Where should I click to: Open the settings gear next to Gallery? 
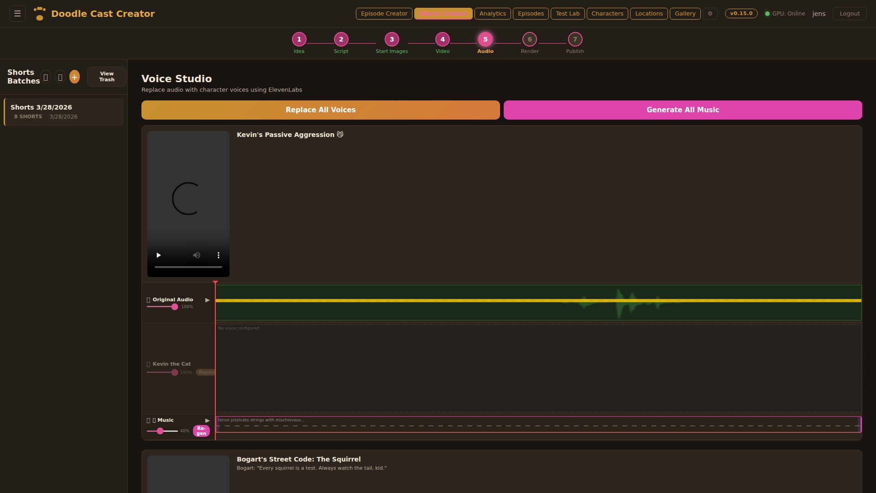coord(710,14)
